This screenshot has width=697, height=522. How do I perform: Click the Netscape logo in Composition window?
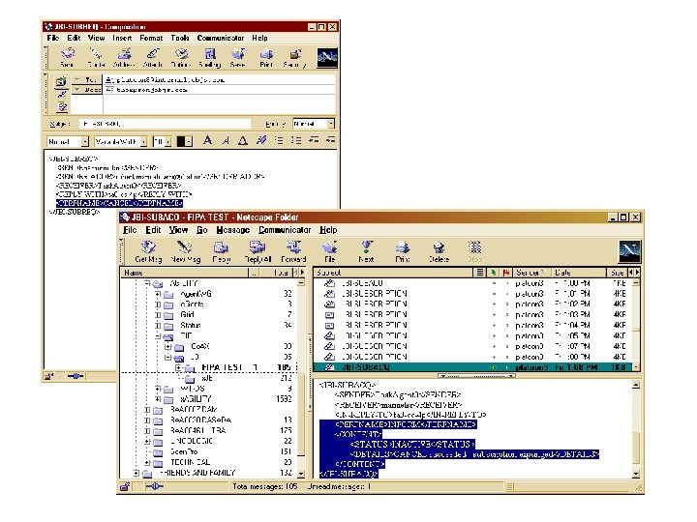(327, 58)
